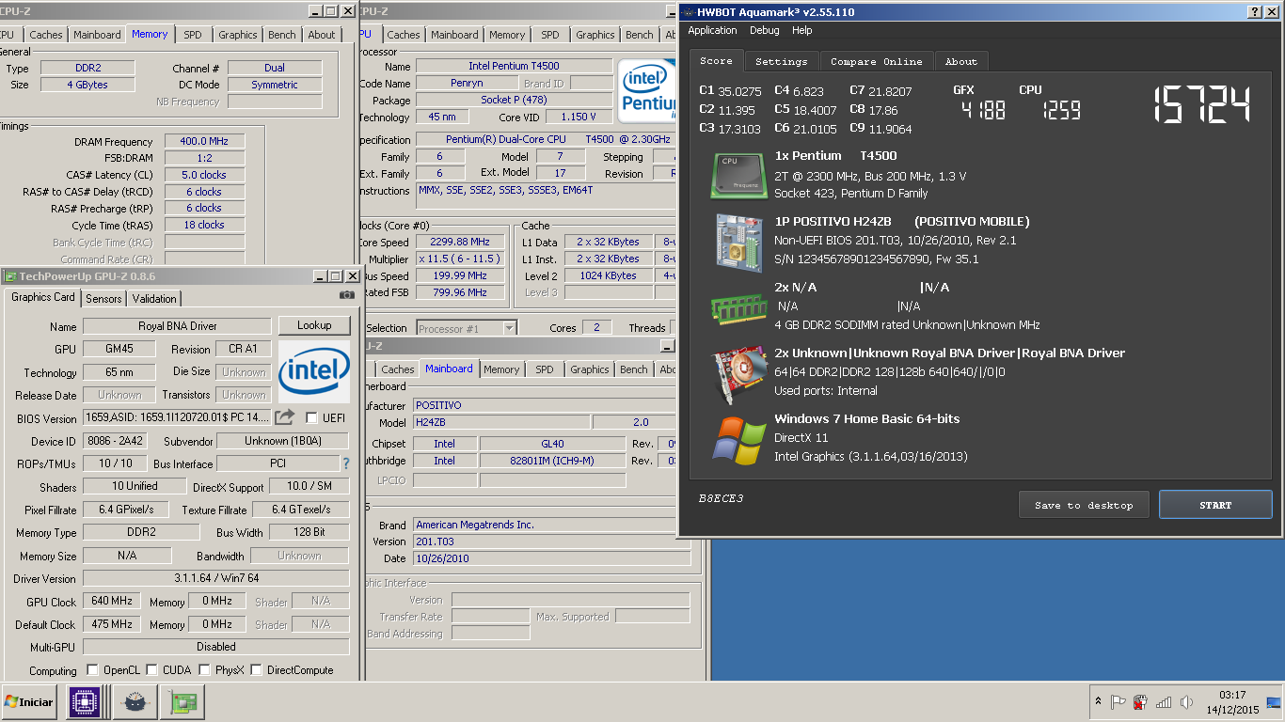Click the motherboard icon in Aquamark
This screenshot has height=722, width=1285.
(738, 241)
